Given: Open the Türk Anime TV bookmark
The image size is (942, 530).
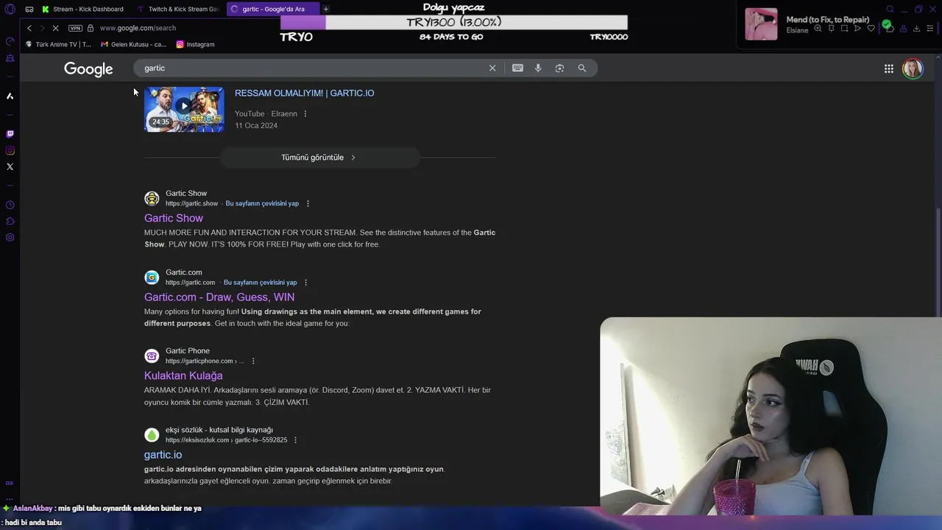Looking at the screenshot, I should (59, 44).
